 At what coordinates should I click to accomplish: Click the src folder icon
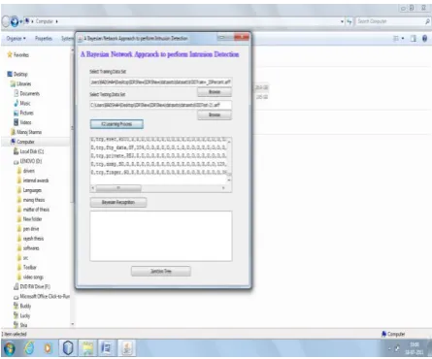19,258
